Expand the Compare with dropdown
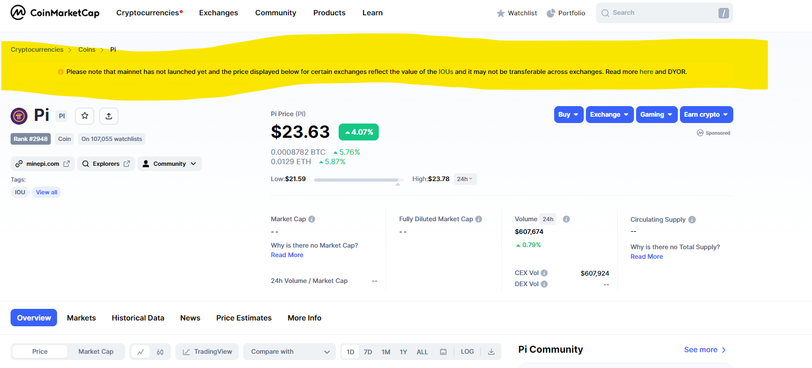 [x=290, y=352]
